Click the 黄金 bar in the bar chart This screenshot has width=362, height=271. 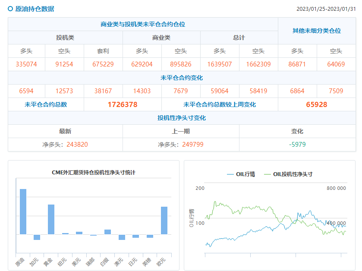coord(51,219)
